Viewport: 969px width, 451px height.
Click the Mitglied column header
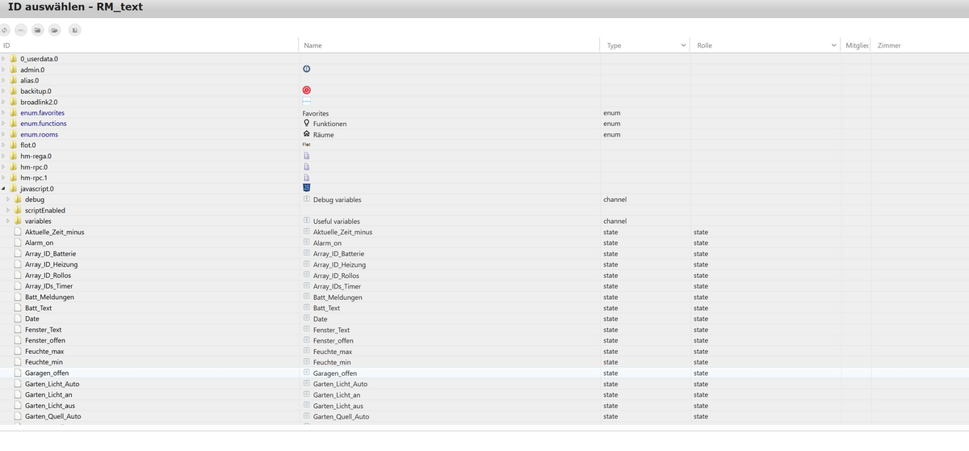tap(857, 45)
